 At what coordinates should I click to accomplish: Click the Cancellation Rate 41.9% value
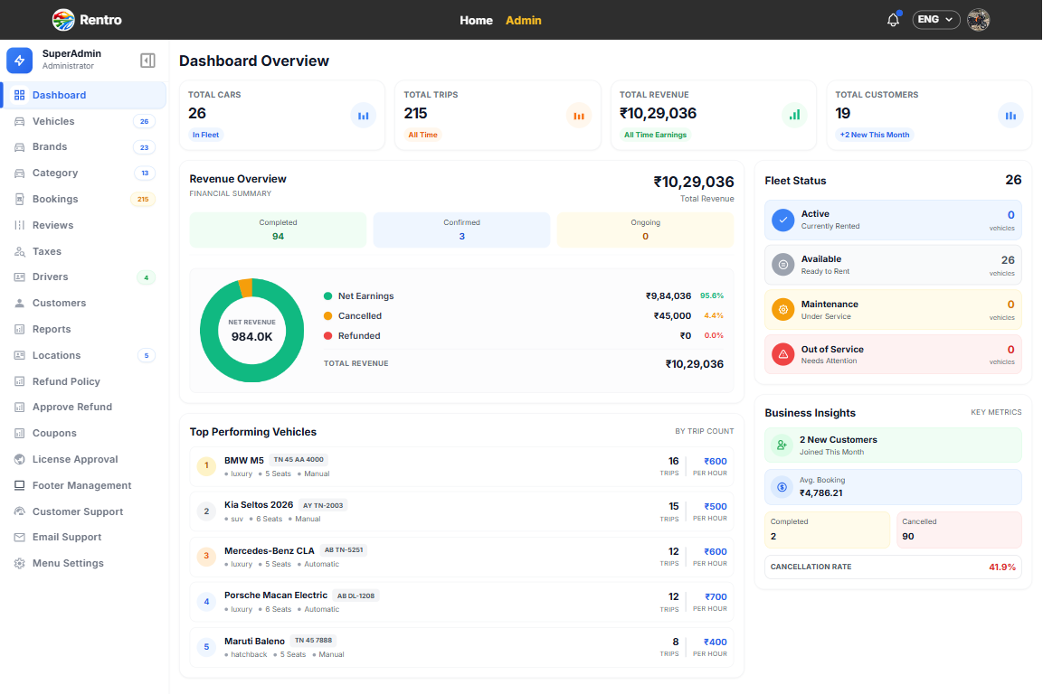(1001, 567)
